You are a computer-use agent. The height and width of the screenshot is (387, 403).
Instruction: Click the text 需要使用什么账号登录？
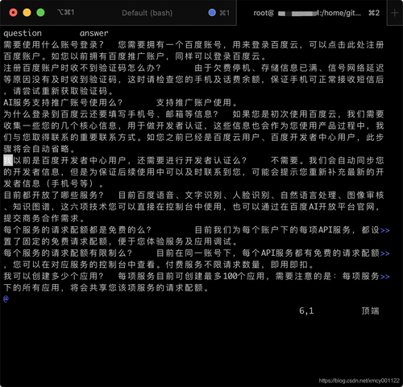click(x=53, y=45)
